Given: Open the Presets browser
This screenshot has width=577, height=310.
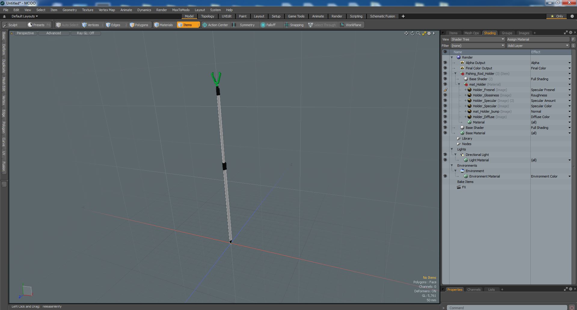Looking at the screenshot, I should coord(39,25).
